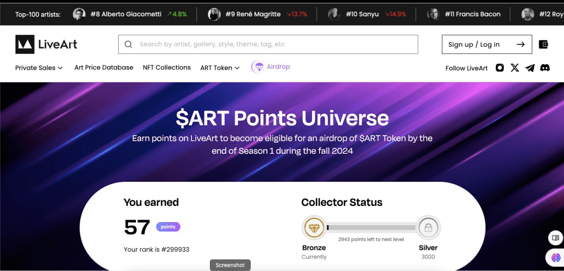This screenshot has height=271, width=564.
Task: Open LiveArt Telegram icon
Action: coord(530,68)
